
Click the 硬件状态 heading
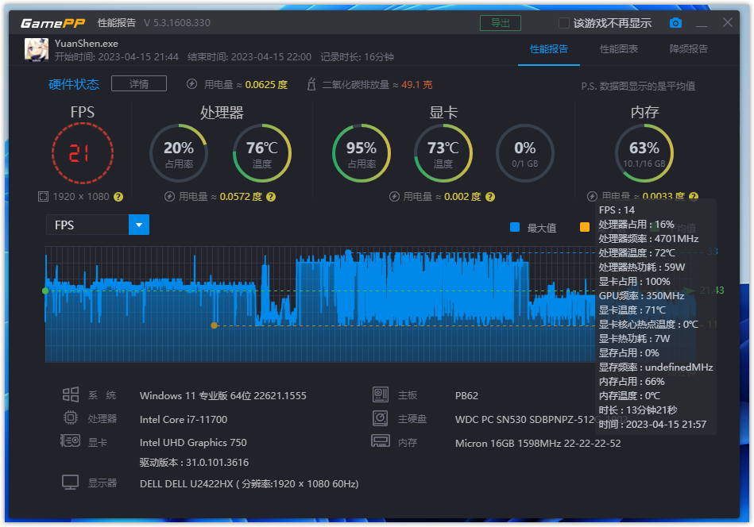coord(74,85)
